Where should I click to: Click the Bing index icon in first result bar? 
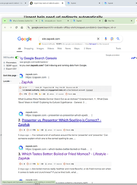point(40,94)
